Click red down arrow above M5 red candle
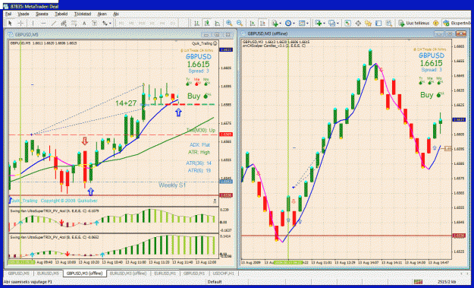 [85, 141]
